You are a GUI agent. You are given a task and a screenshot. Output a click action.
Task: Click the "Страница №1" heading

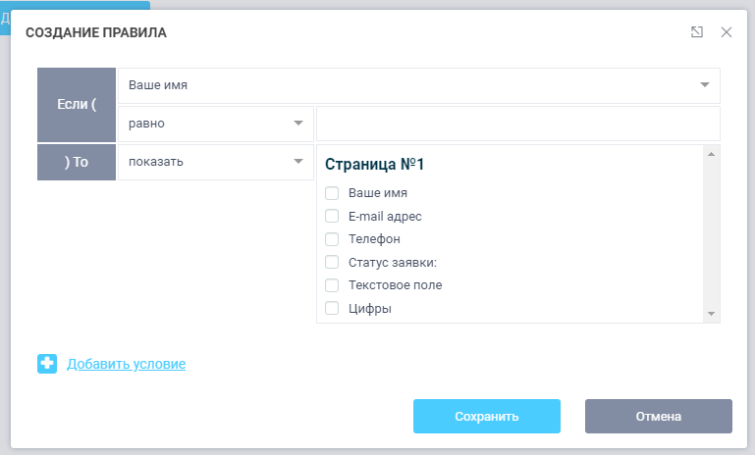374,165
